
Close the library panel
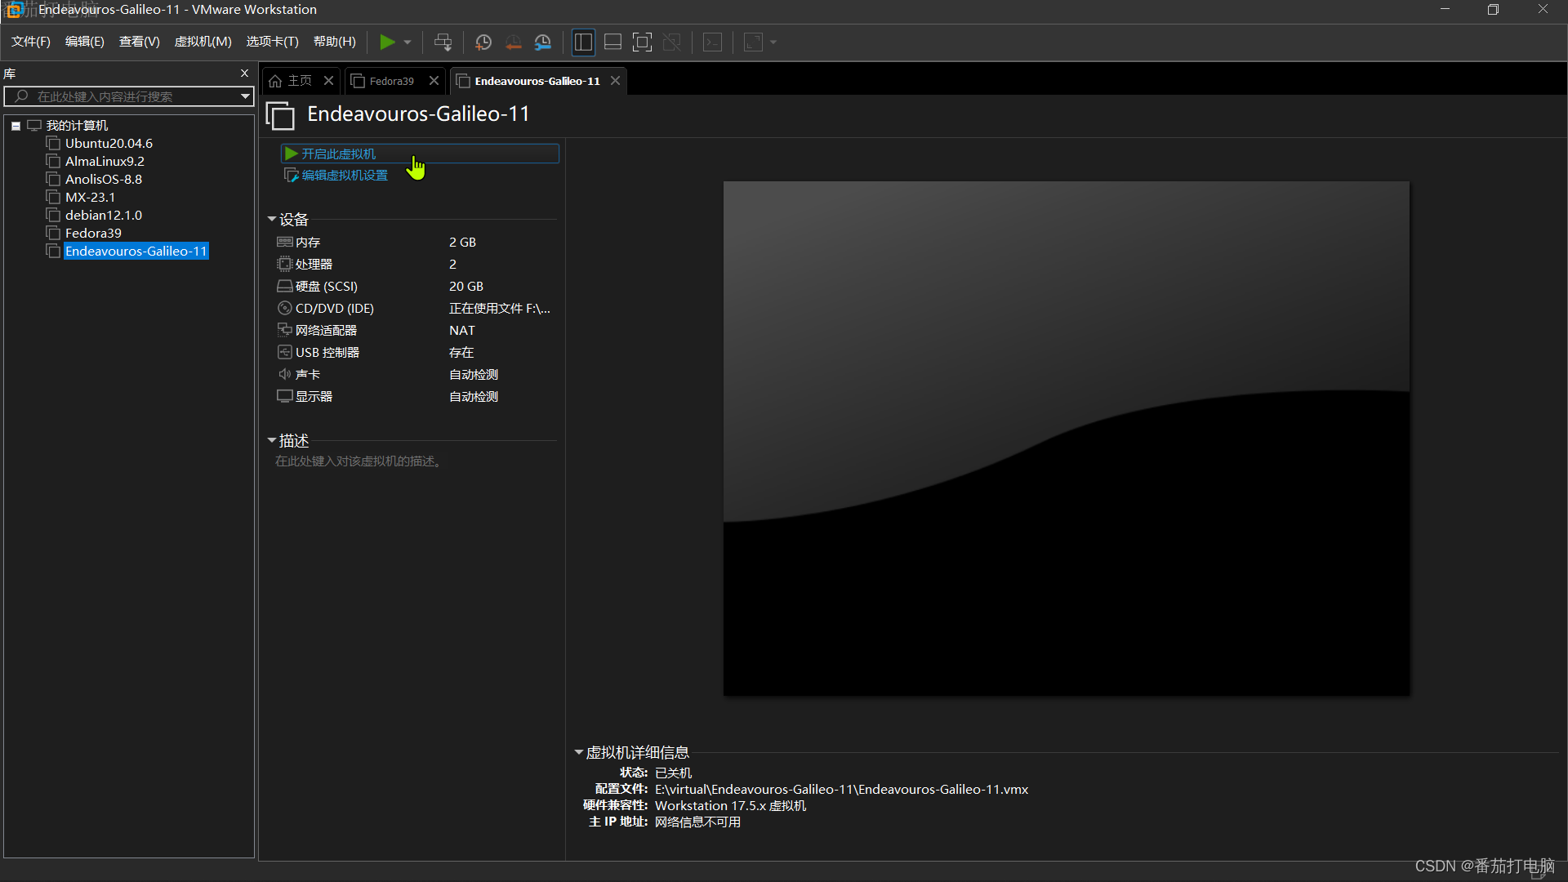coord(244,73)
